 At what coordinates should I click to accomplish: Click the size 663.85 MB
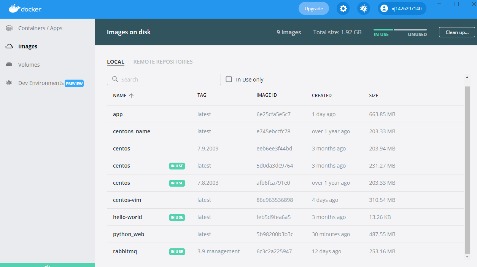(382, 114)
